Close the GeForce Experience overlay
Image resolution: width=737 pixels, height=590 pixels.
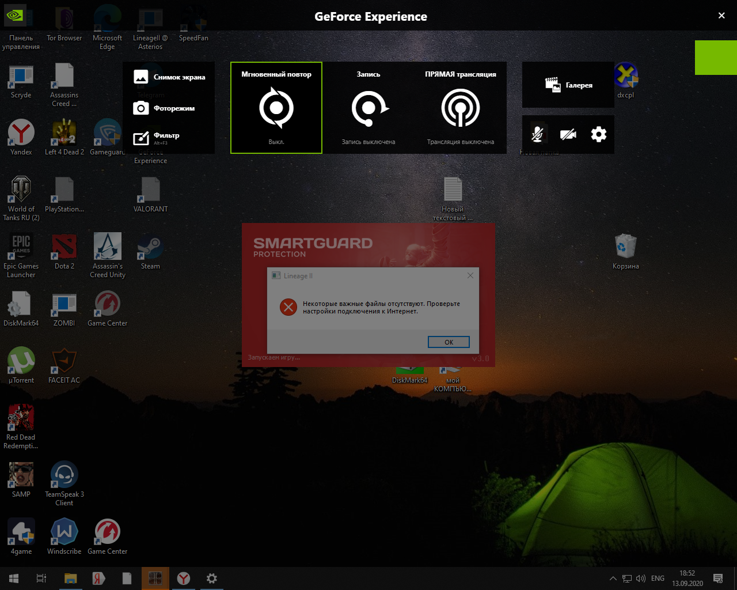(721, 16)
